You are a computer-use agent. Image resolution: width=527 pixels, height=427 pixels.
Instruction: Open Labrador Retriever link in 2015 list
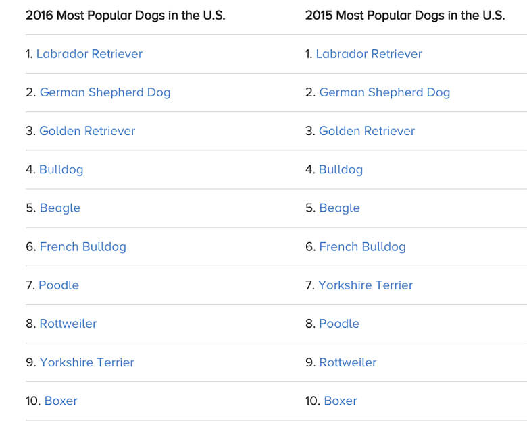pos(369,54)
